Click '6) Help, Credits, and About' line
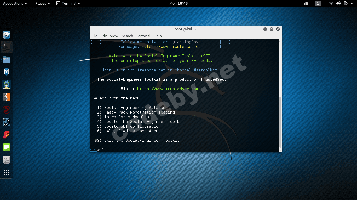The width and height of the screenshot is (357, 200). tap(129, 131)
